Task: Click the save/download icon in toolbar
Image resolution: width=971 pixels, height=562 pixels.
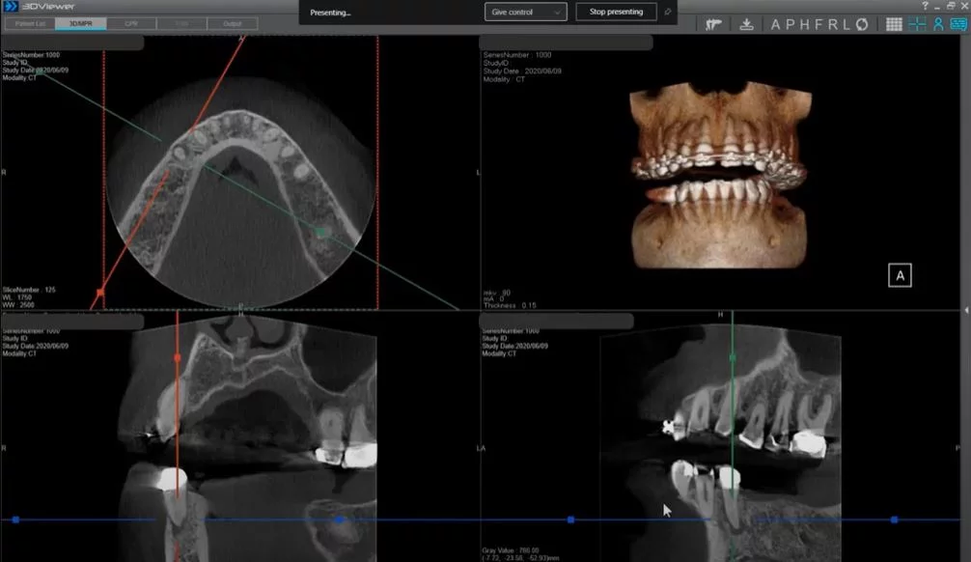Action: 746,24
